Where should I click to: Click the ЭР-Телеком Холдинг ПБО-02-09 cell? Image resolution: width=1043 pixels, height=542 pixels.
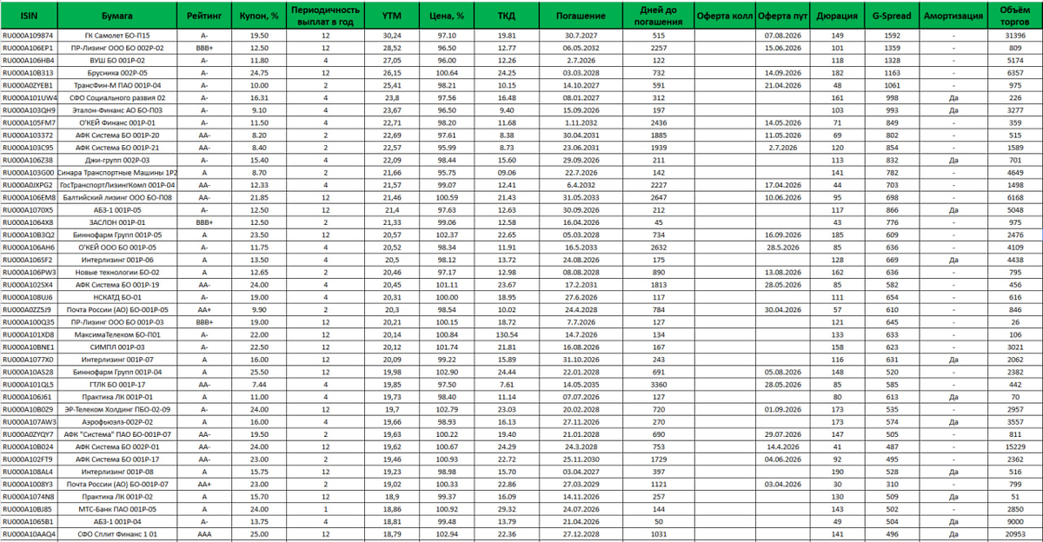click(x=117, y=410)
